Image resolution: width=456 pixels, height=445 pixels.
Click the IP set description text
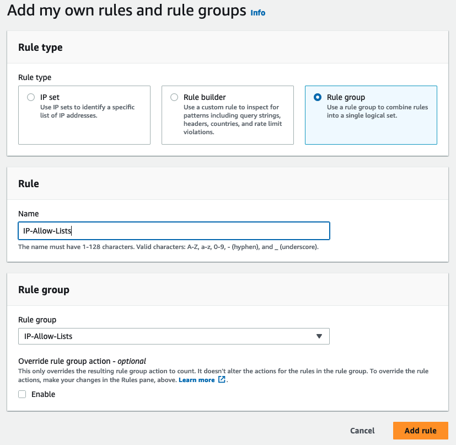point(87,112)
